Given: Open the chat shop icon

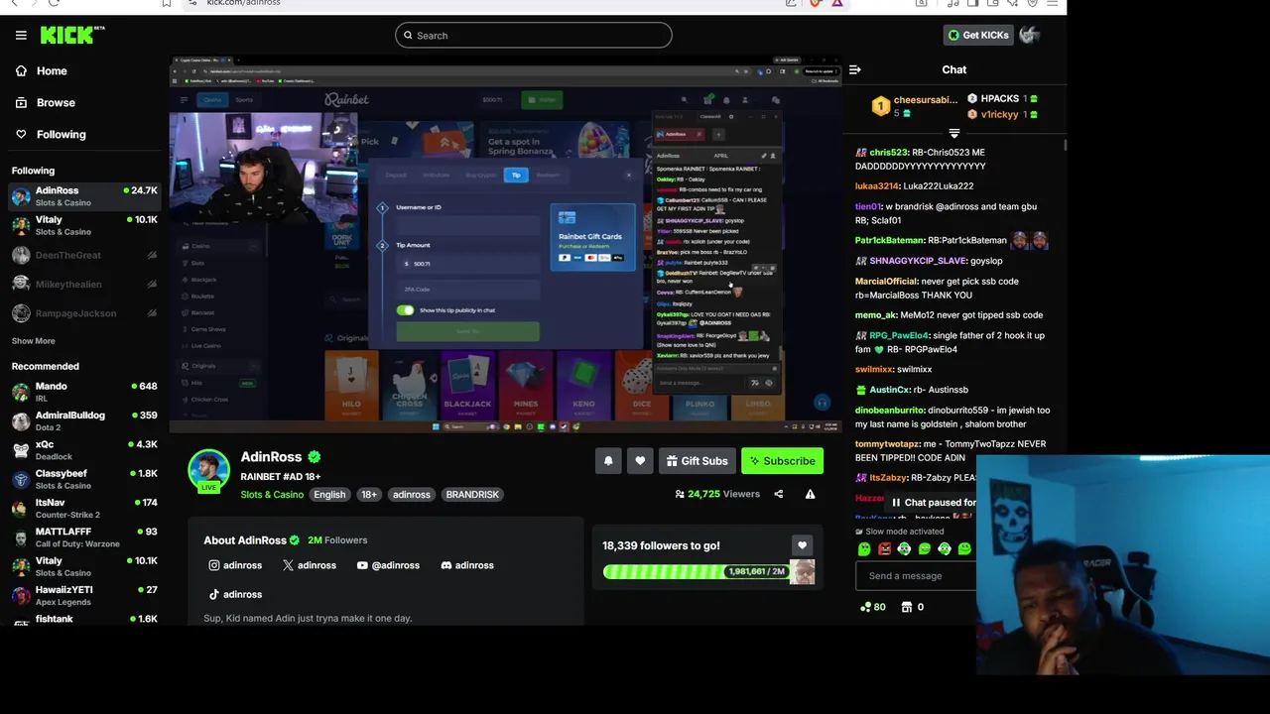Looking at the screenshot, I should coord(906,607).
